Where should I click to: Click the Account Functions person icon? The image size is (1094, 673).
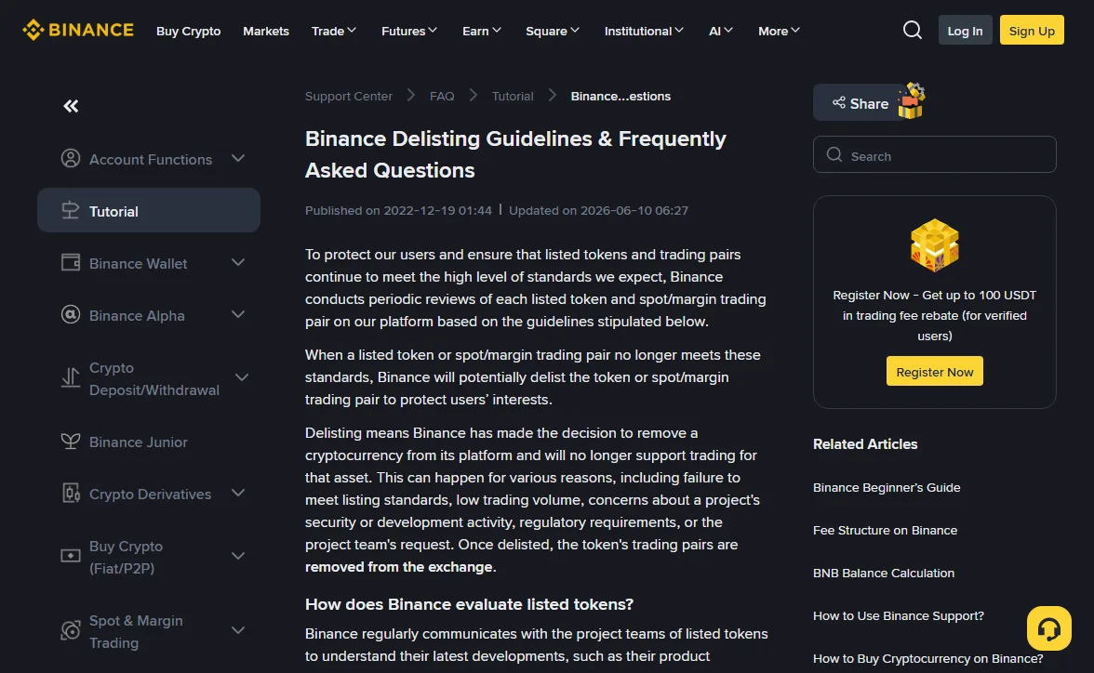[71, 158]
